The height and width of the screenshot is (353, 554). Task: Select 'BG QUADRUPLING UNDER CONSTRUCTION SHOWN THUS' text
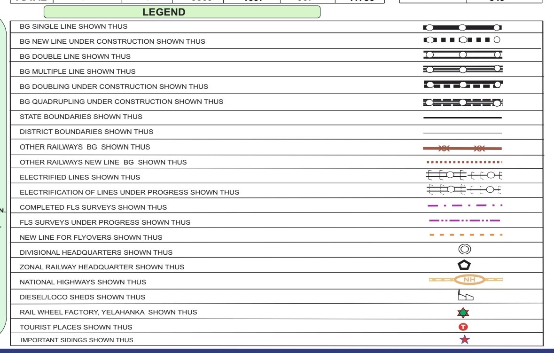[122, 102]
